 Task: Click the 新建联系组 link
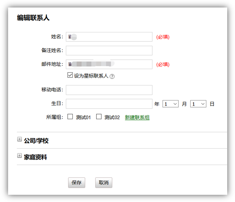point(137,117)
